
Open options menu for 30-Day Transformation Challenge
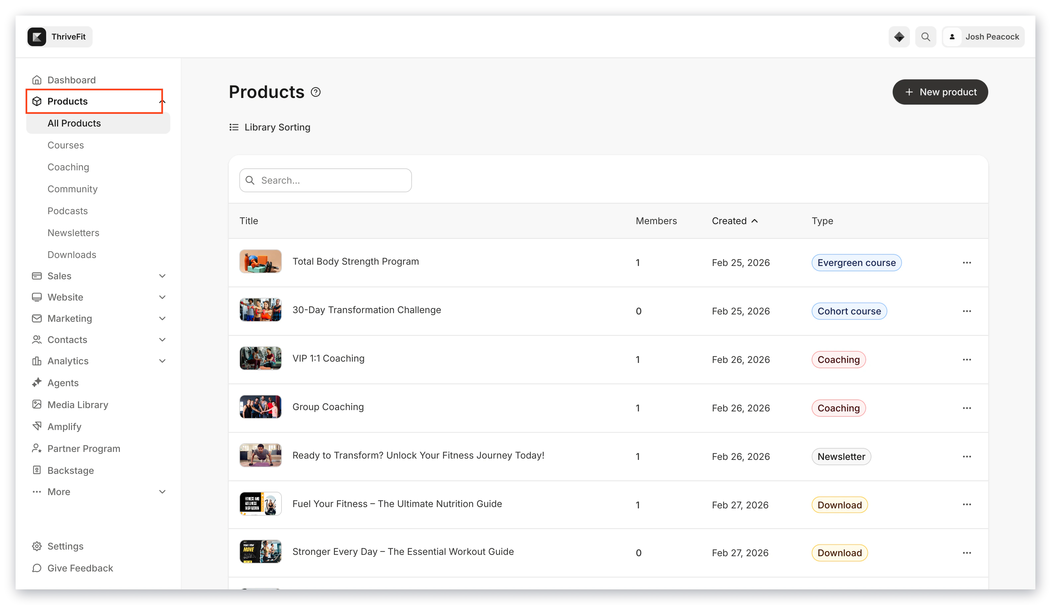tap(966, 311)
